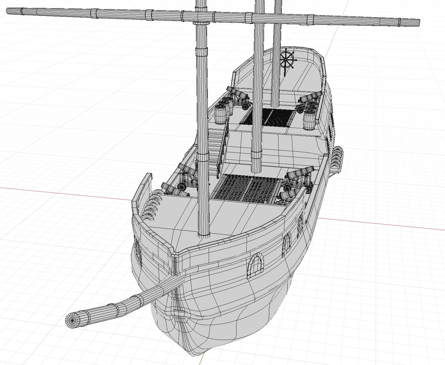Click the aft deck grating hatch
Screen dimensions: 445x365
pyautogui.click(x=269, y=117)
